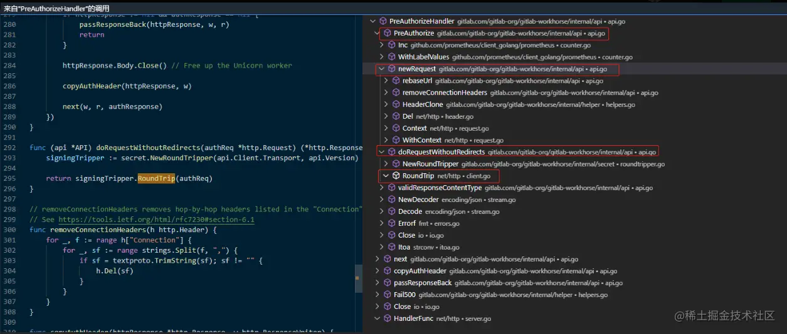Click the cube icon next to WithContext
This screenshot has height=334, width=787.
[x=396, y=140]
